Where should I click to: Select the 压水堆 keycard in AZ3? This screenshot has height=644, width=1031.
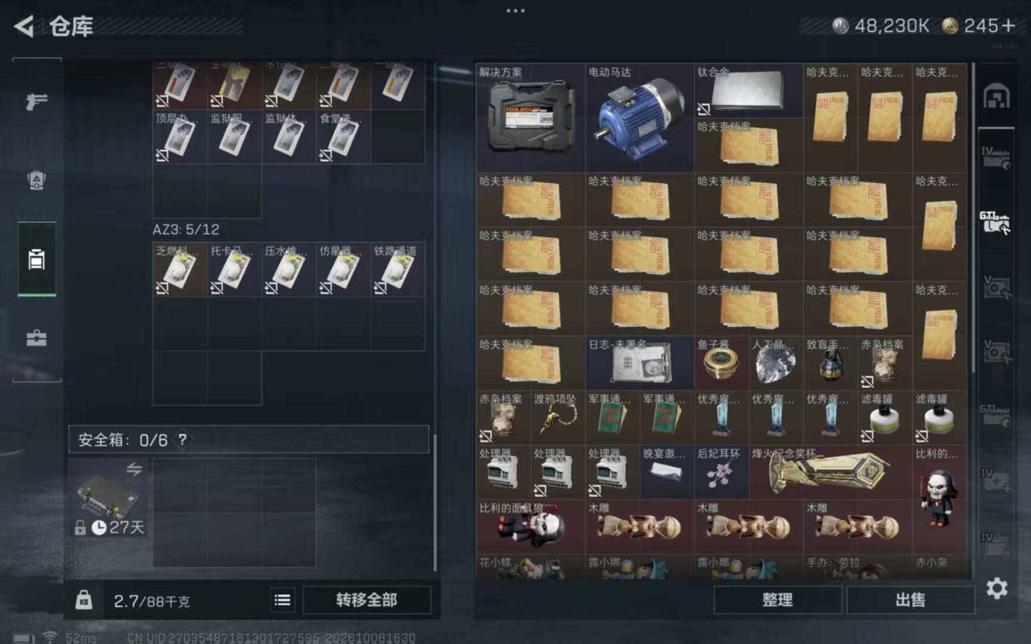tap(289, 270)
